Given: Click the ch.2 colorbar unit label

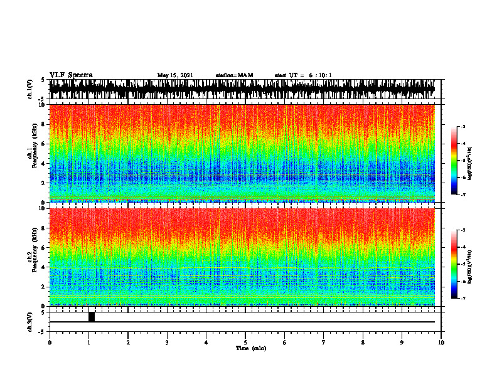Looking at the screenshot, I should coord(470,267).
